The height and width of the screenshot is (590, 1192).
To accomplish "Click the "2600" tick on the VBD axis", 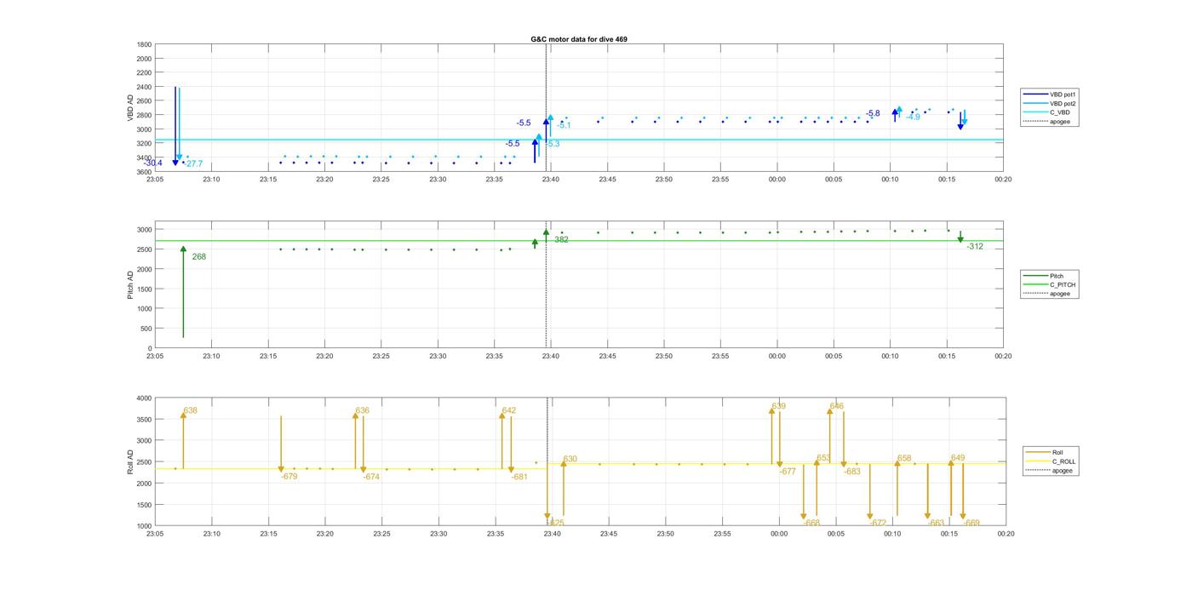I will point(144,101).
